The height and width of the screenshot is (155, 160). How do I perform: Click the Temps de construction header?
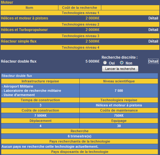click(x=40, y=100)
